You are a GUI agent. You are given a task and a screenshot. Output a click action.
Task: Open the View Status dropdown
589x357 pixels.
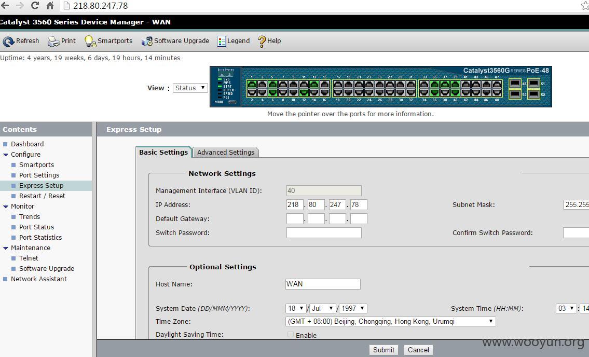(x=190, y=88)
